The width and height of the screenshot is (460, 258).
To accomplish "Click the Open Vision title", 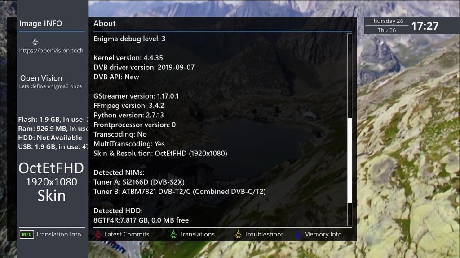I will [41, 78].
